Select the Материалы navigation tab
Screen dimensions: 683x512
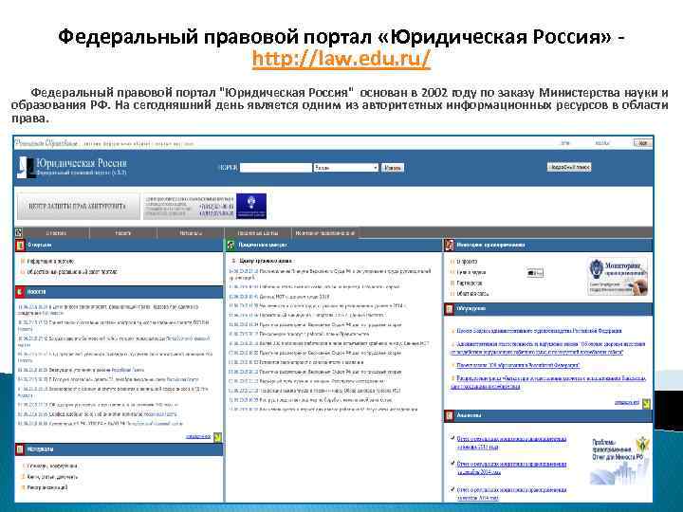(x=191, y=233)
